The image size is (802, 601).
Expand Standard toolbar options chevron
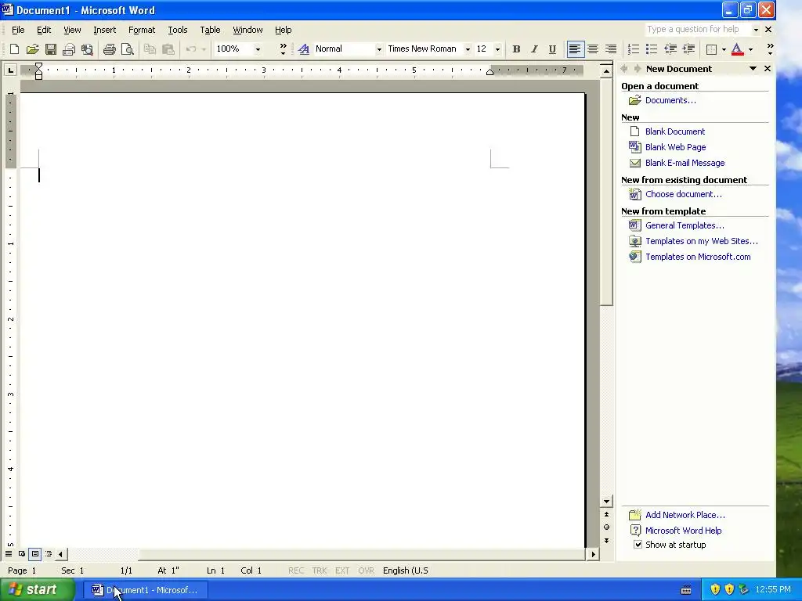click(283, 49)
